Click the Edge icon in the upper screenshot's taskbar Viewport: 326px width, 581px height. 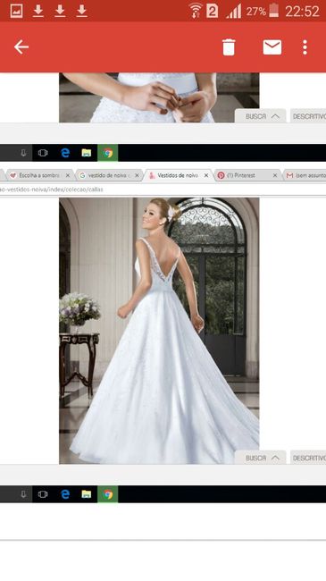click(65, 153)
